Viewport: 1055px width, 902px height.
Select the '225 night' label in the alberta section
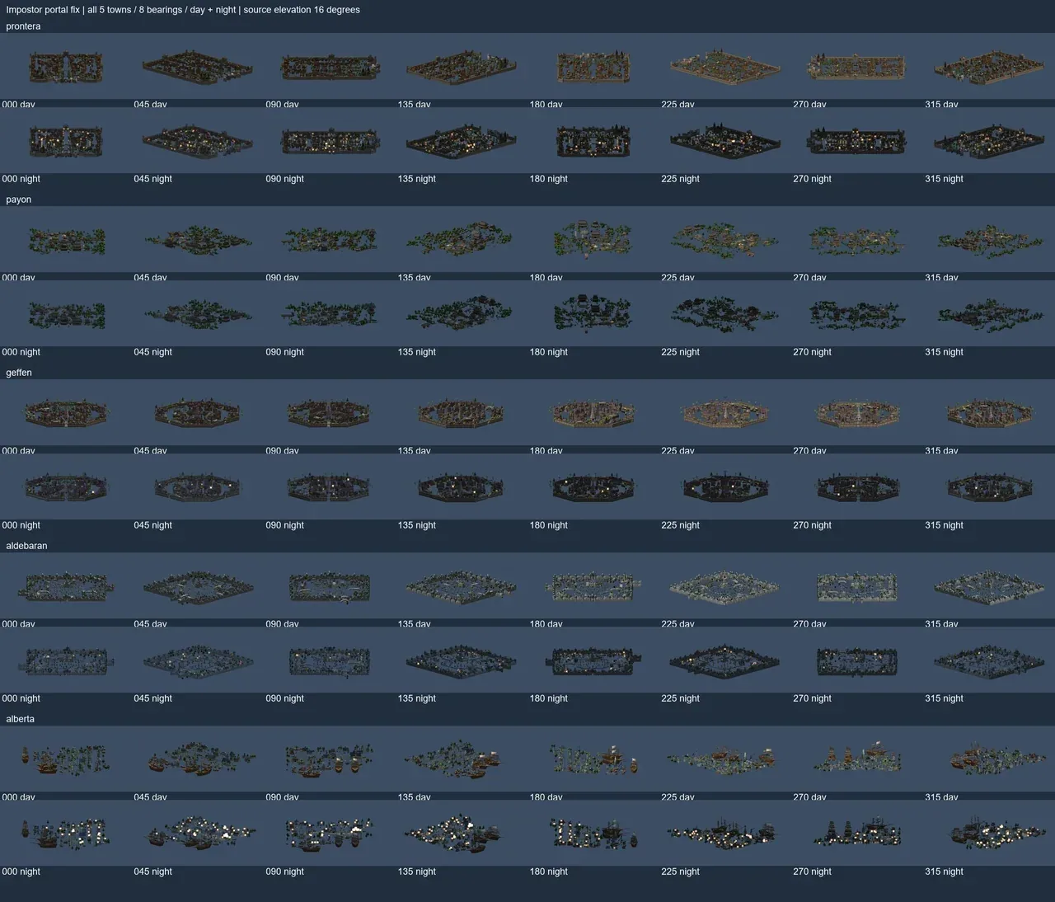pyautogui.click(x=681, y=871)
